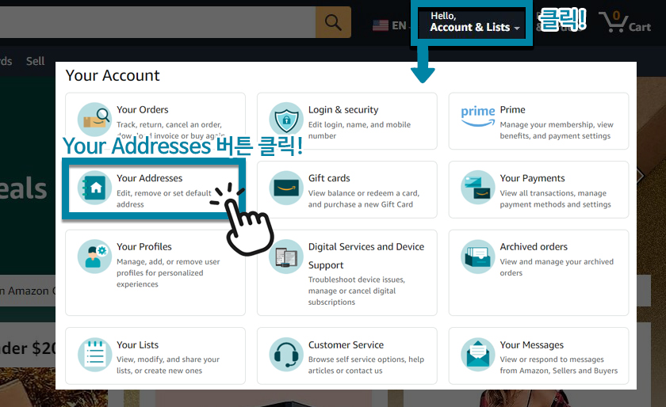Click the Cart label text
666x407 pixels.
[x=640, y=27]
